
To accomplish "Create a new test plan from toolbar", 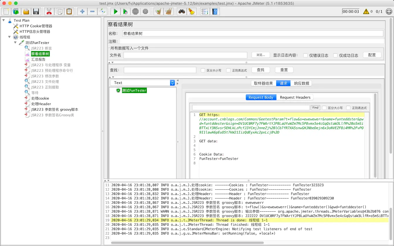I will pos(6,11).
